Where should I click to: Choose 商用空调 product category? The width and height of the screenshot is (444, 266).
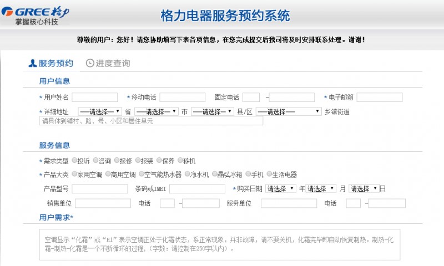pos(108,174)
